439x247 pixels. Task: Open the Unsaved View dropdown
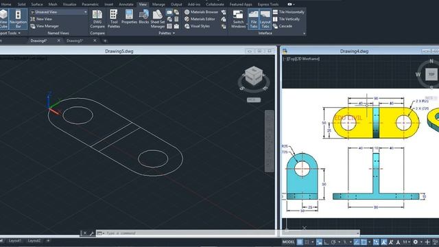coord(59,12)
